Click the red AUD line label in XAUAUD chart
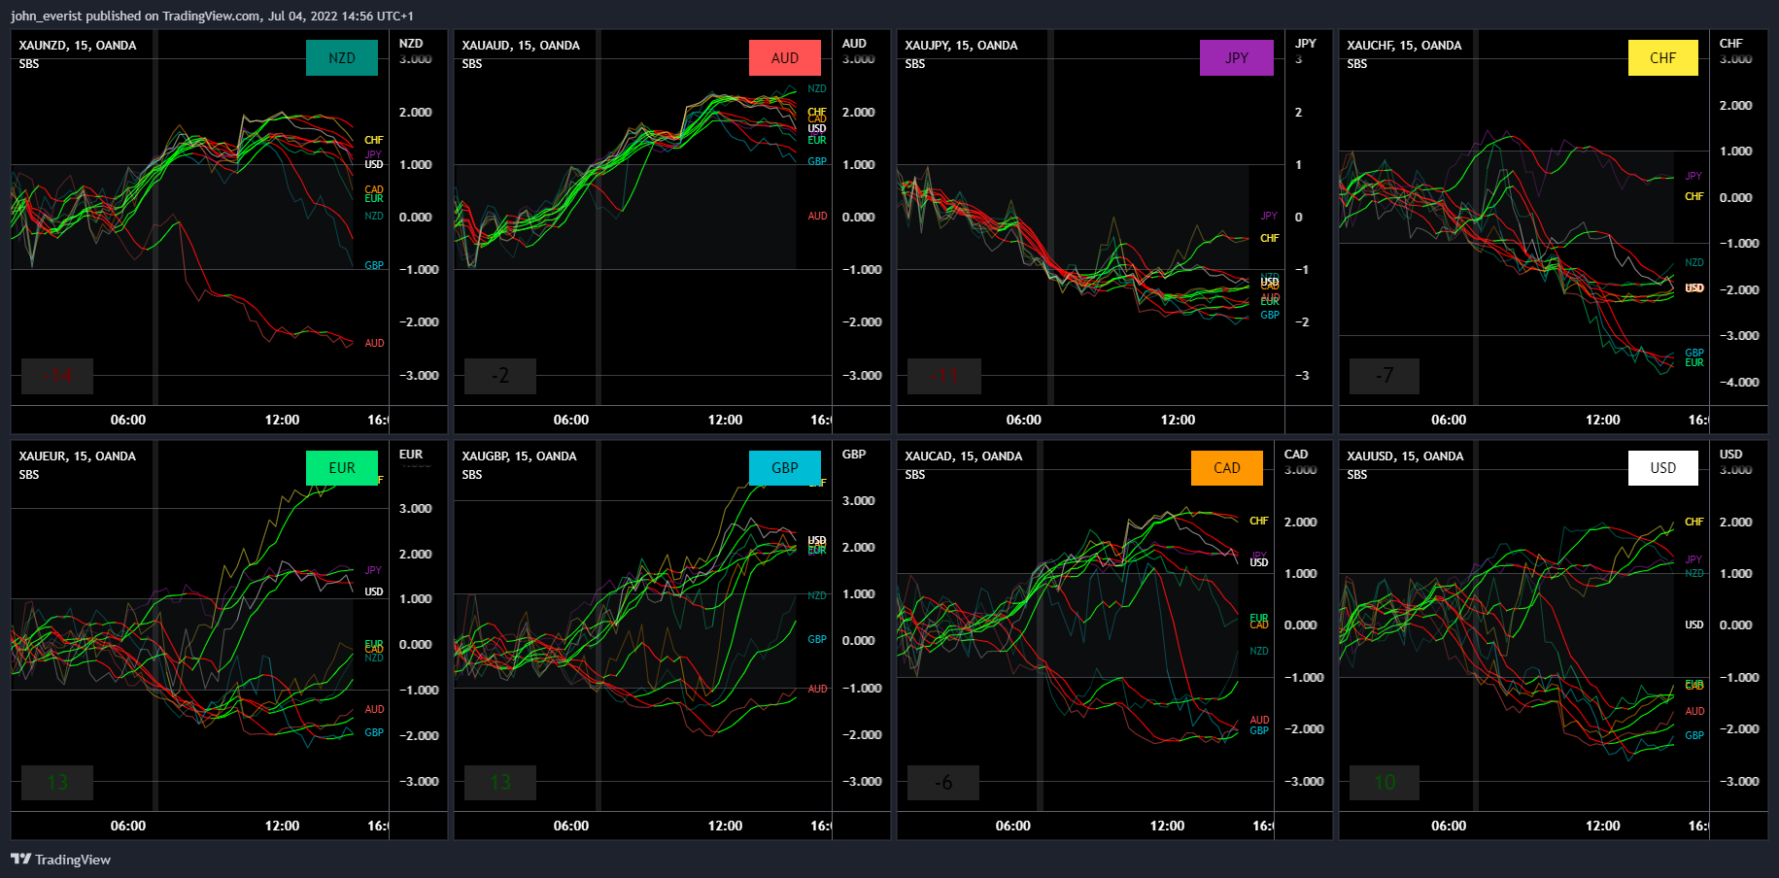Screen dimensions: 1779x878 point(818,217)
